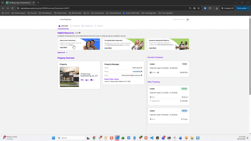The width and height of the screenshot is (251, 141).
Task: Click the Current lease status badge
Action: tap(184, 88)
